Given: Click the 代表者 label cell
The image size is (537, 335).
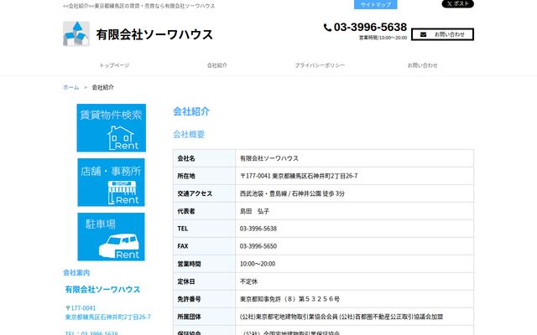Looking at the screenshot, I should [205, 211].
